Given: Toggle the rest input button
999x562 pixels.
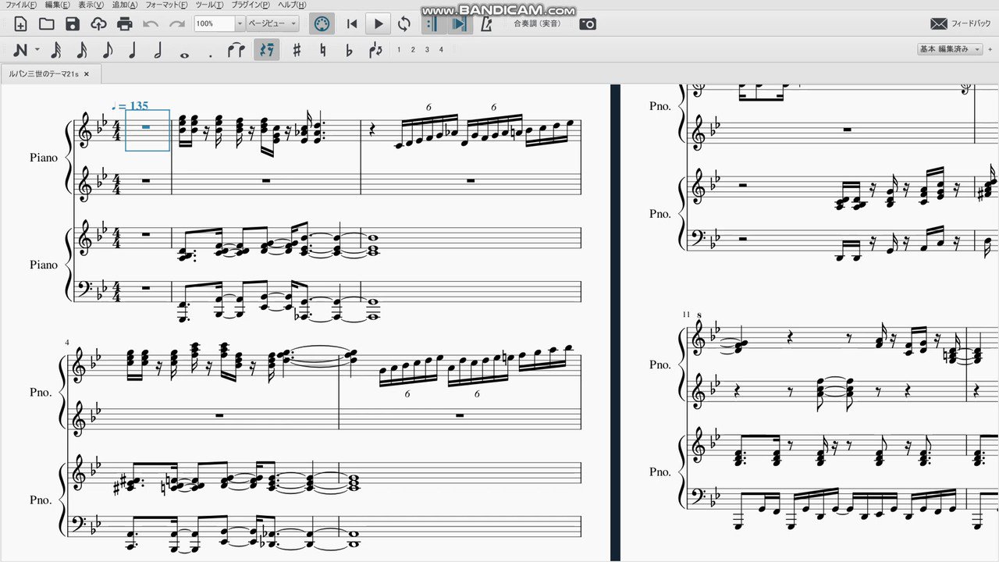Looking at the screenshot, I should coord(267,51).
